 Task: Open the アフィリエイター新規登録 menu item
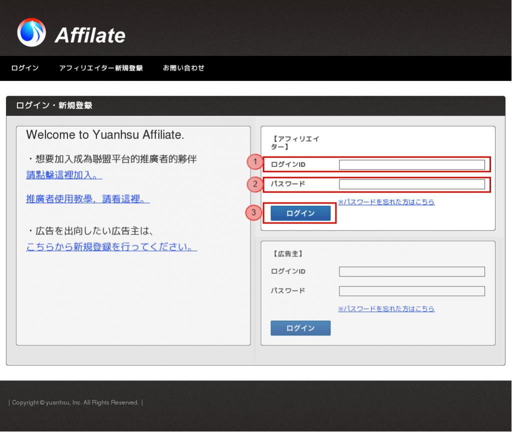point(101,68)
